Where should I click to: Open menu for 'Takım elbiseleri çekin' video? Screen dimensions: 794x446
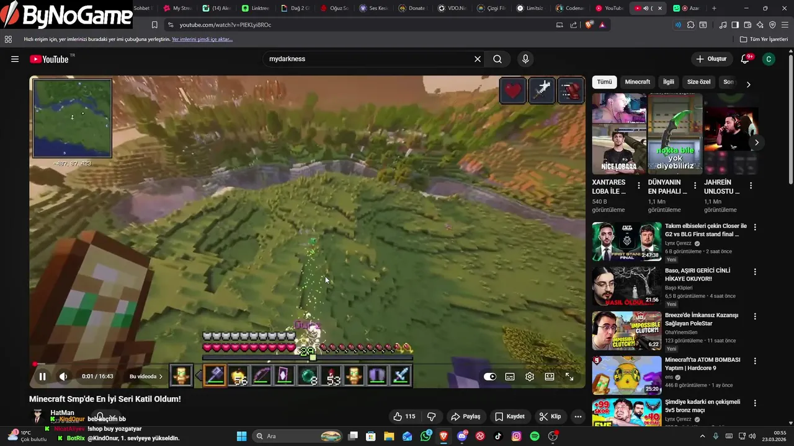pos(755,227)
